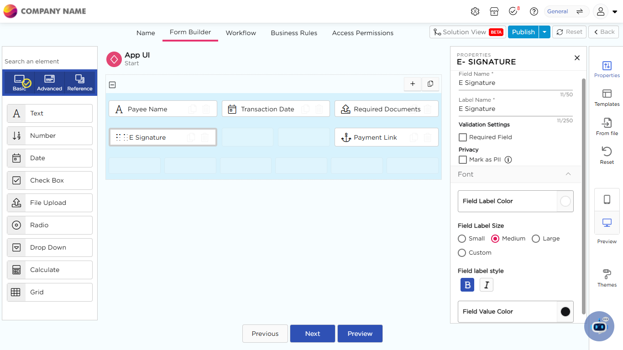Open Solution View beta
This screenshot has width=623, height=350.
coord(467,32)
